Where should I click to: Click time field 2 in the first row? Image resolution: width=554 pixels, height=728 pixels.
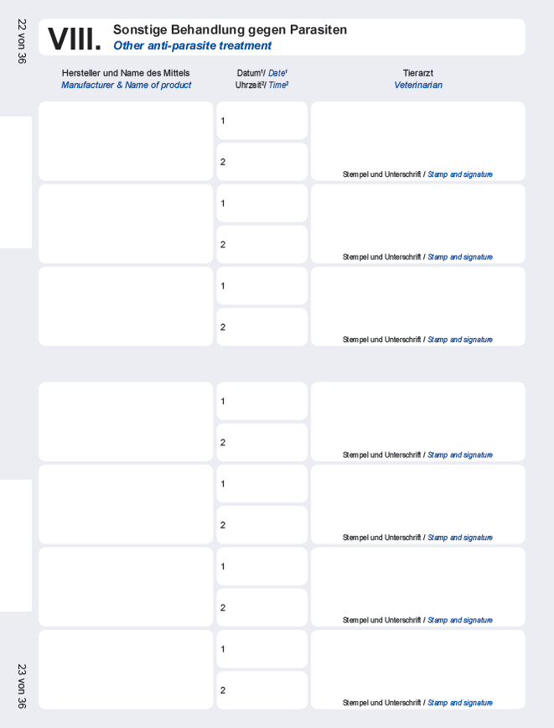(x=262, y=162)
